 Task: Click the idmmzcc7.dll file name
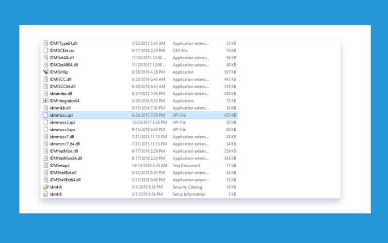click(x=62, y=137)
